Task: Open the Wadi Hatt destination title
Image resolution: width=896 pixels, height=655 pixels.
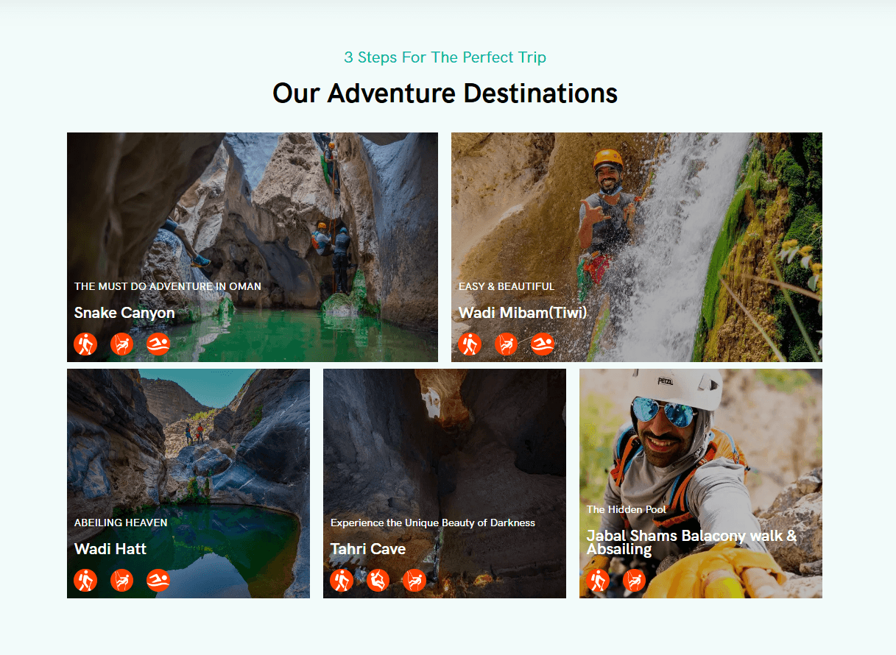Action: click(x=110, y=549)
